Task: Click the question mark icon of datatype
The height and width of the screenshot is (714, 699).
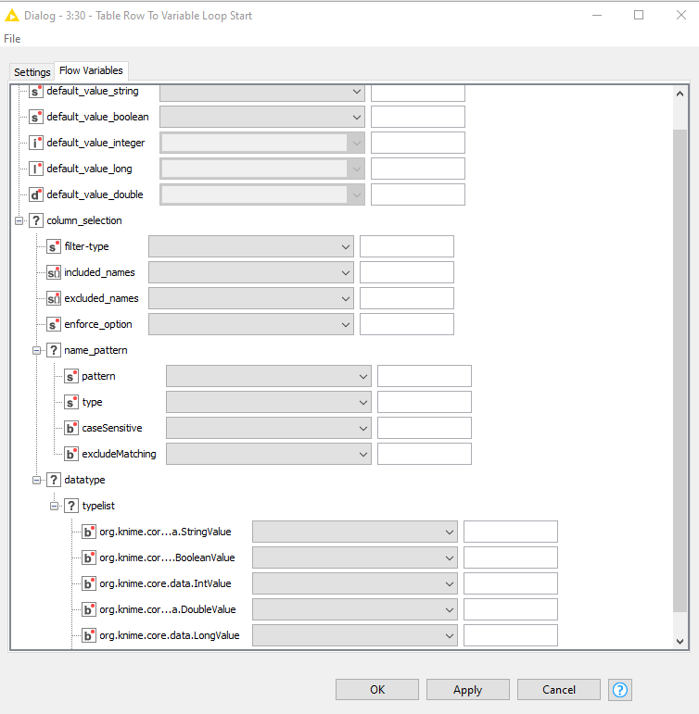Action: coord(54,480)
